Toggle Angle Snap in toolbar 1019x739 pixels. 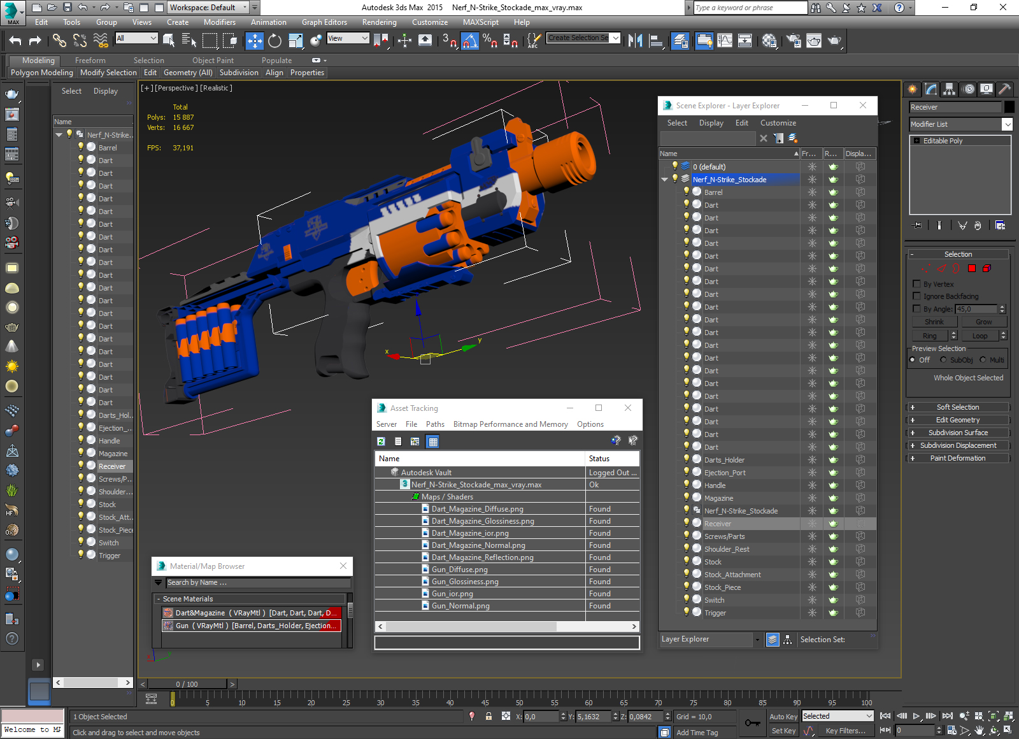(469, 41)
